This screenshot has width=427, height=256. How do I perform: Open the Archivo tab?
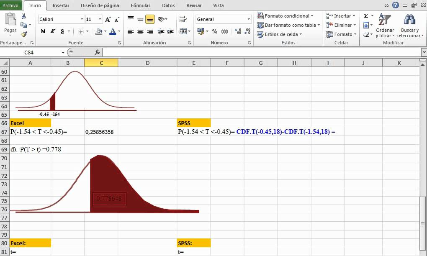pos(10,5)
